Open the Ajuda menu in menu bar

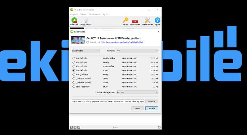[x=105, y=14]
